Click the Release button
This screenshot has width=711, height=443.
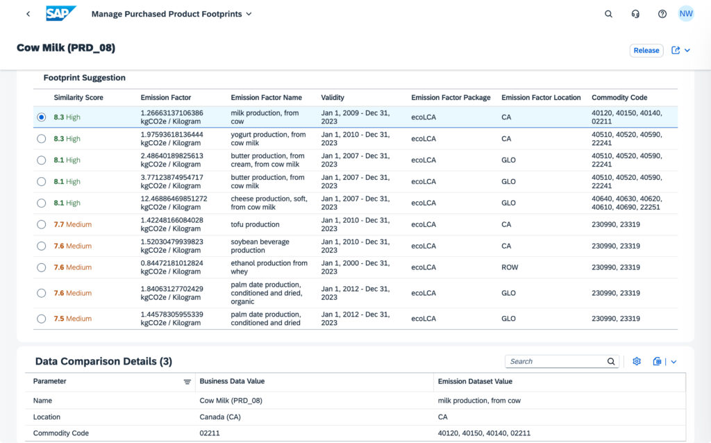pos(646,50)
